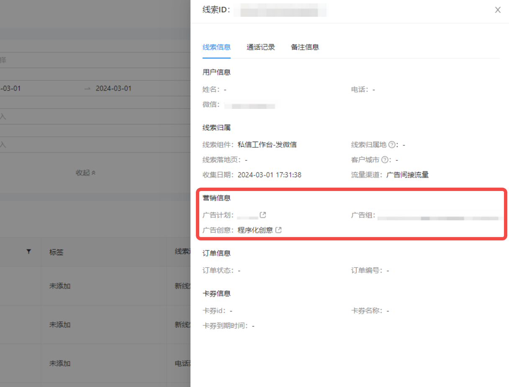Viewport: 509px width, 387px height.
Task: Open the 备注信息 tab
Action: click(x=305, y=47)
